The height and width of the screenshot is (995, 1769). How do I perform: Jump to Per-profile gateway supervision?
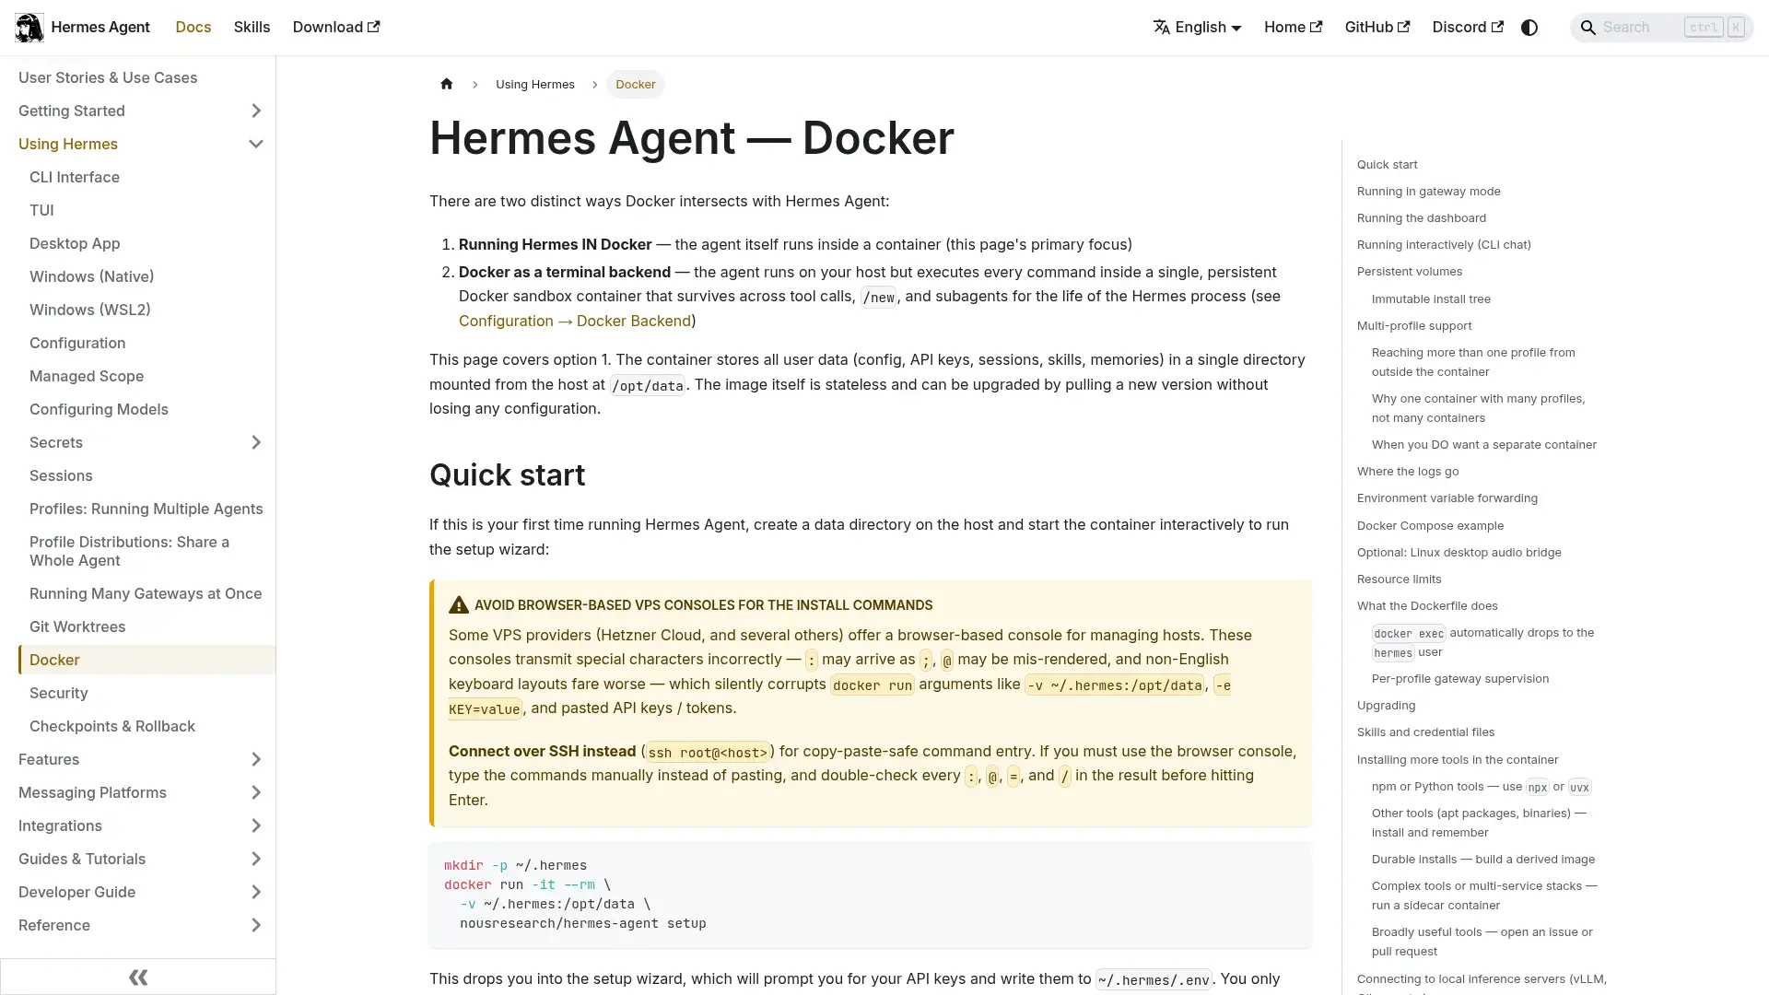1460,678
